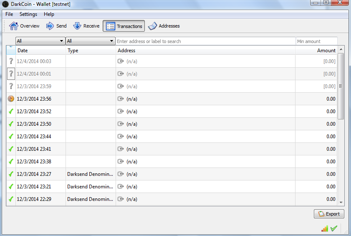Viewport: 351px width, 236px height.
Task: Click the green checkmark for 12/3/2014 23:38
Action: pyautogui.click(x=11, y=161)
